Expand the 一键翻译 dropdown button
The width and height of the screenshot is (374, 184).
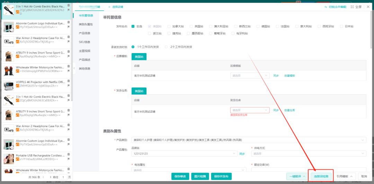tap(297, 176)
